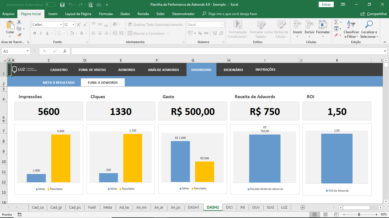Click the new sheet plus icon
389x218 pixels.
[303, 207]
